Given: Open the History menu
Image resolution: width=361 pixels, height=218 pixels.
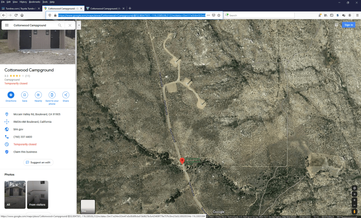Looking at the screenshot, I should (x=23, y=2).
